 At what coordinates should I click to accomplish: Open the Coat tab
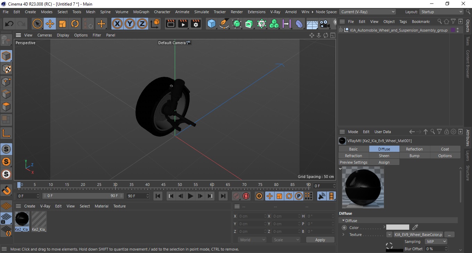(445, 149)
